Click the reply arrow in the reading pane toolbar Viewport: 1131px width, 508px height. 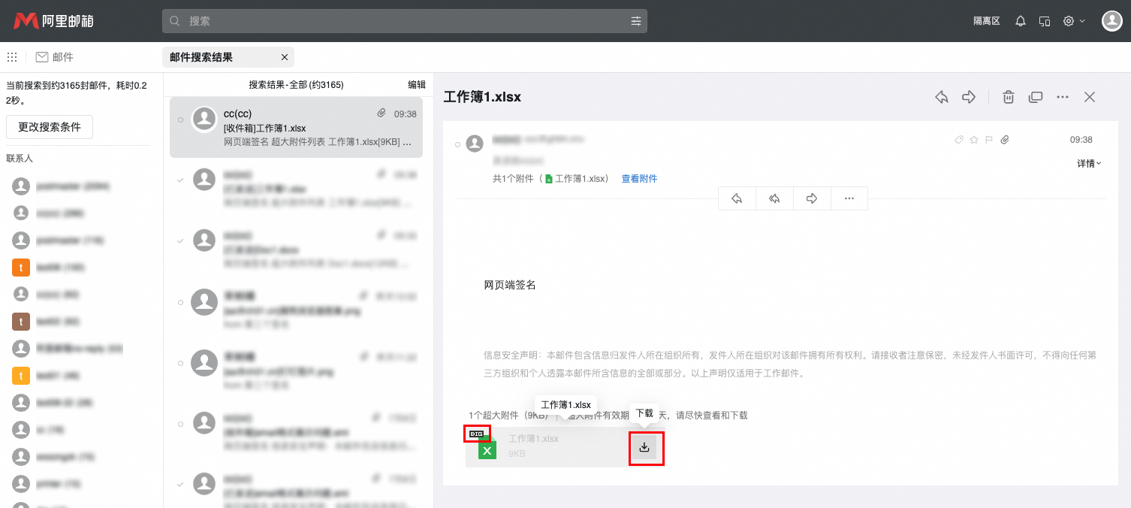coord(941,97)
